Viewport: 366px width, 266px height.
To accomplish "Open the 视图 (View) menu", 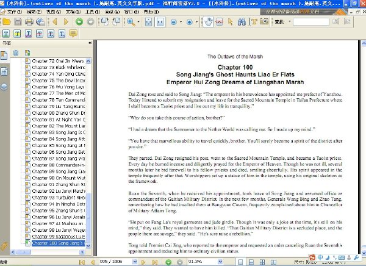I will point(54,12).
